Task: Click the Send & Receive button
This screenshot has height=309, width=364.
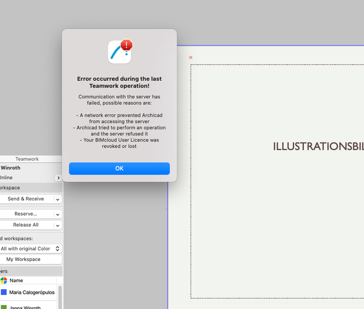Action: pos(26,199)
